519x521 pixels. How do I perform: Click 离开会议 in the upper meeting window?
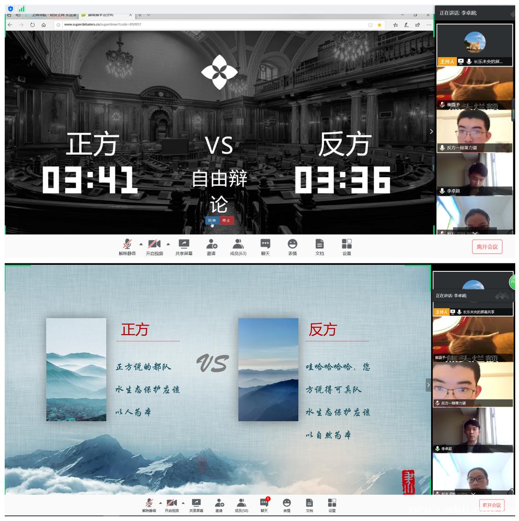487,247
